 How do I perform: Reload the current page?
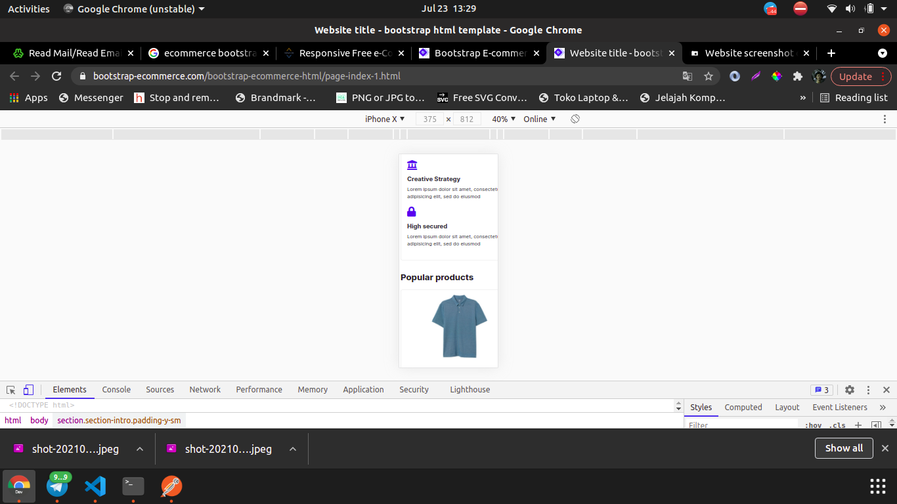point(56,76)
